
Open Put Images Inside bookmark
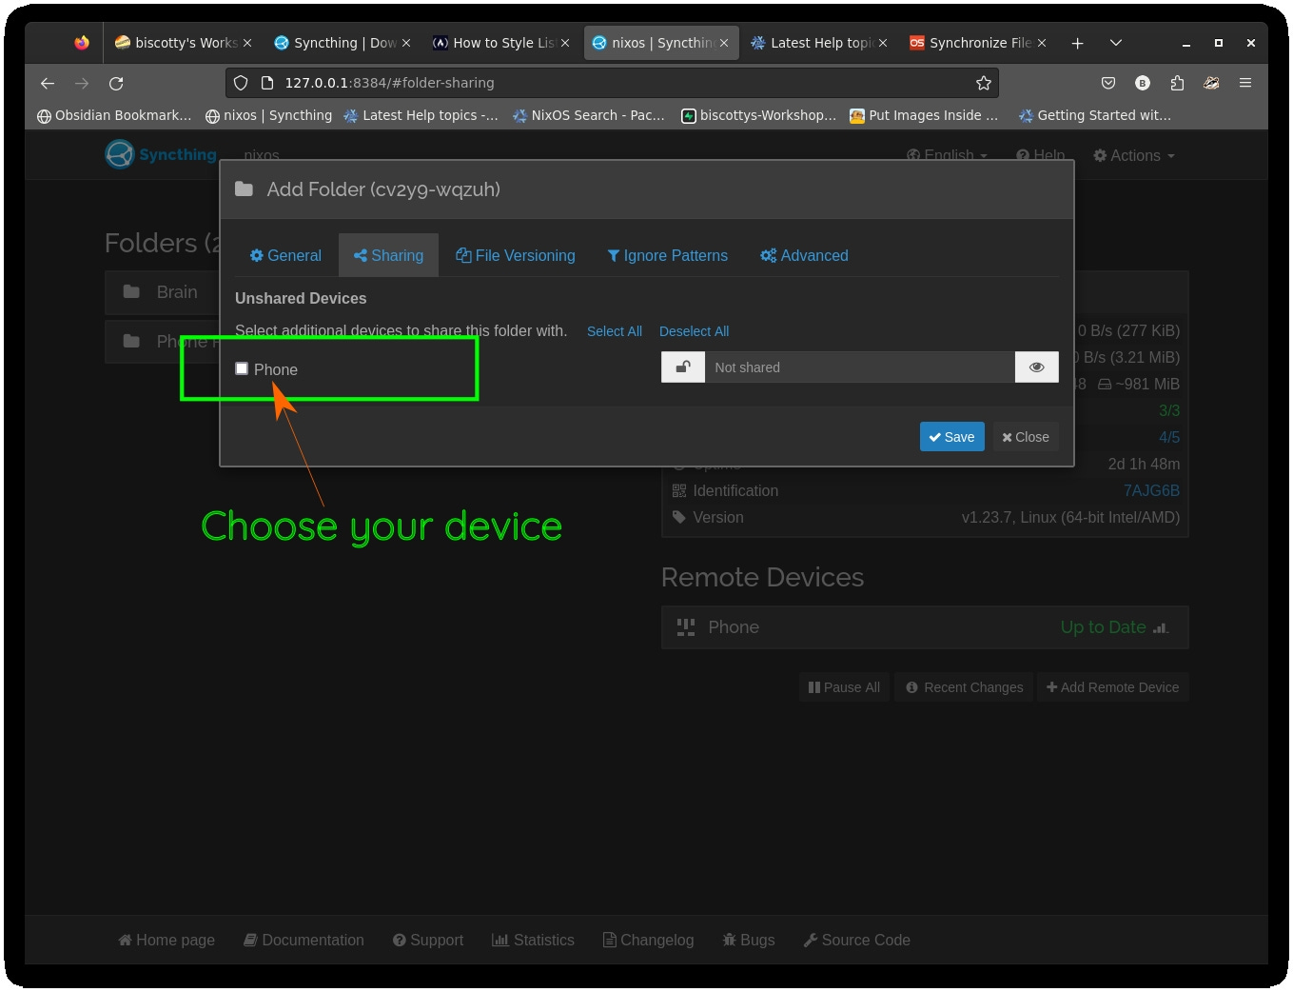coord(924,115)
